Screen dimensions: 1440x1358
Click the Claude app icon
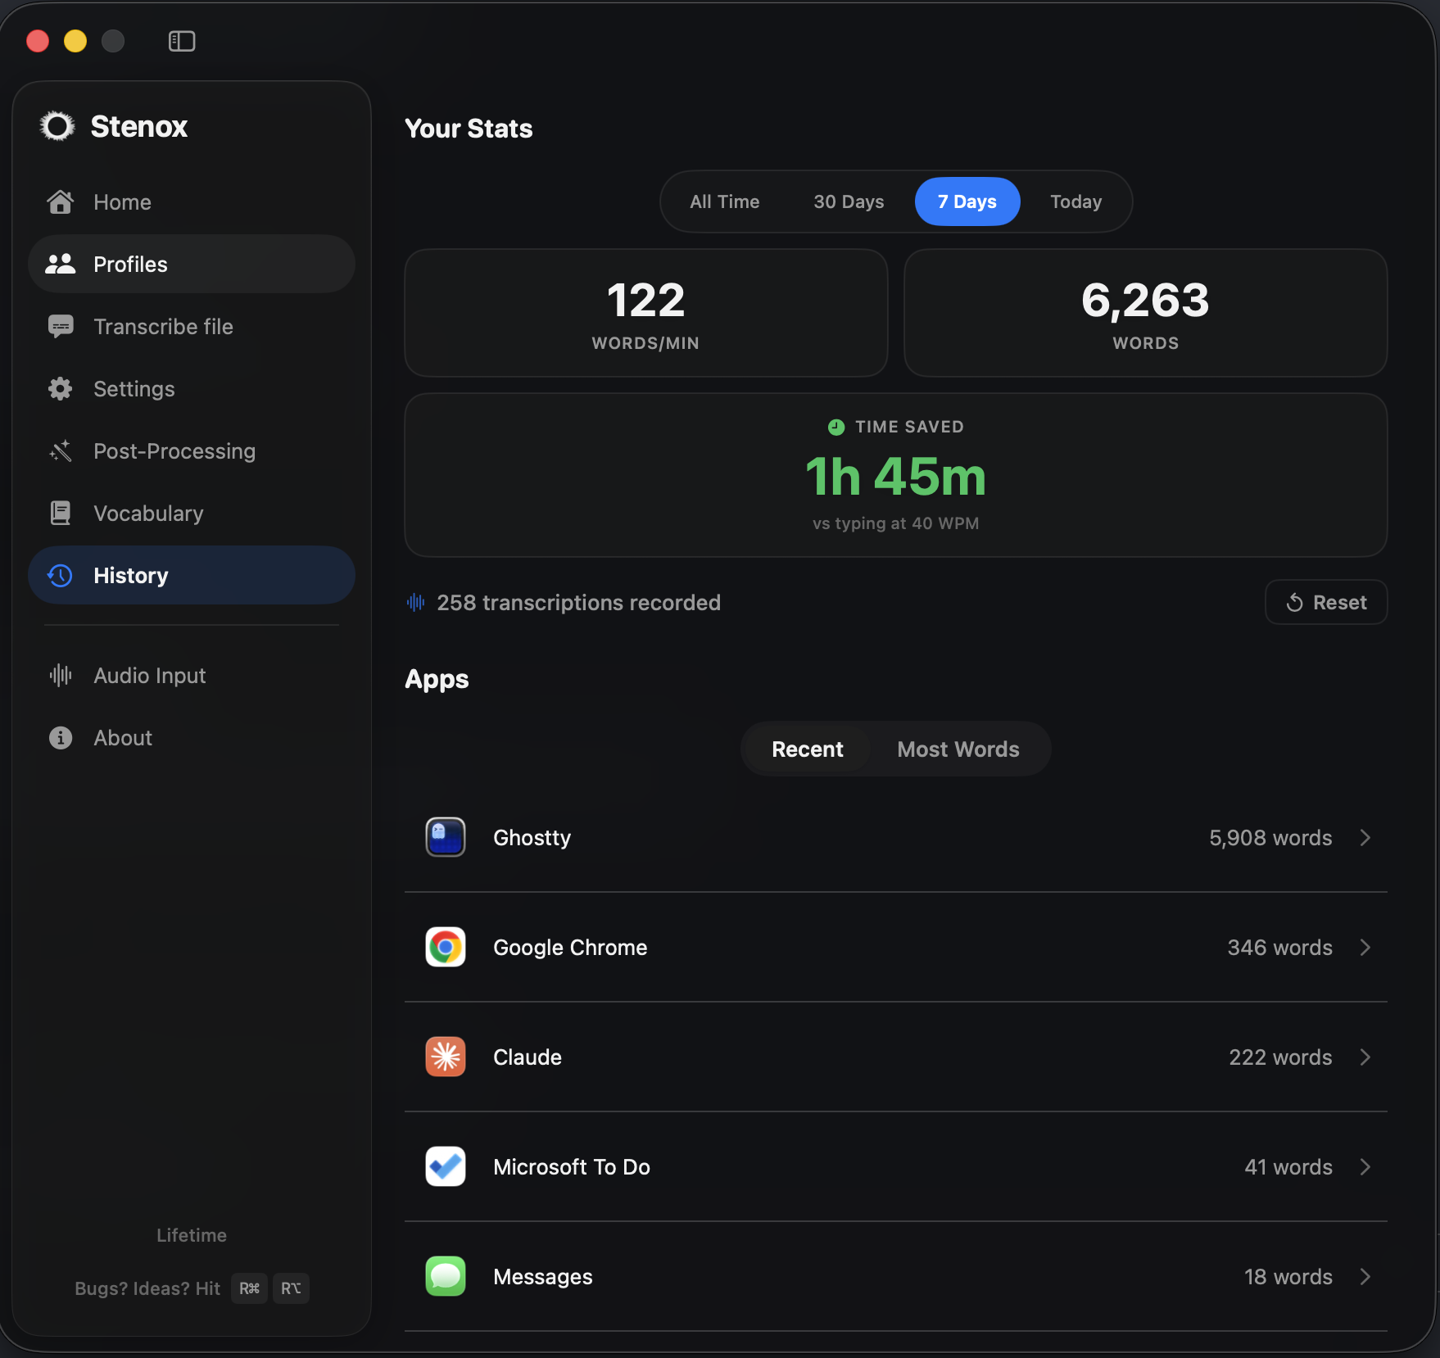(446, 1057)
